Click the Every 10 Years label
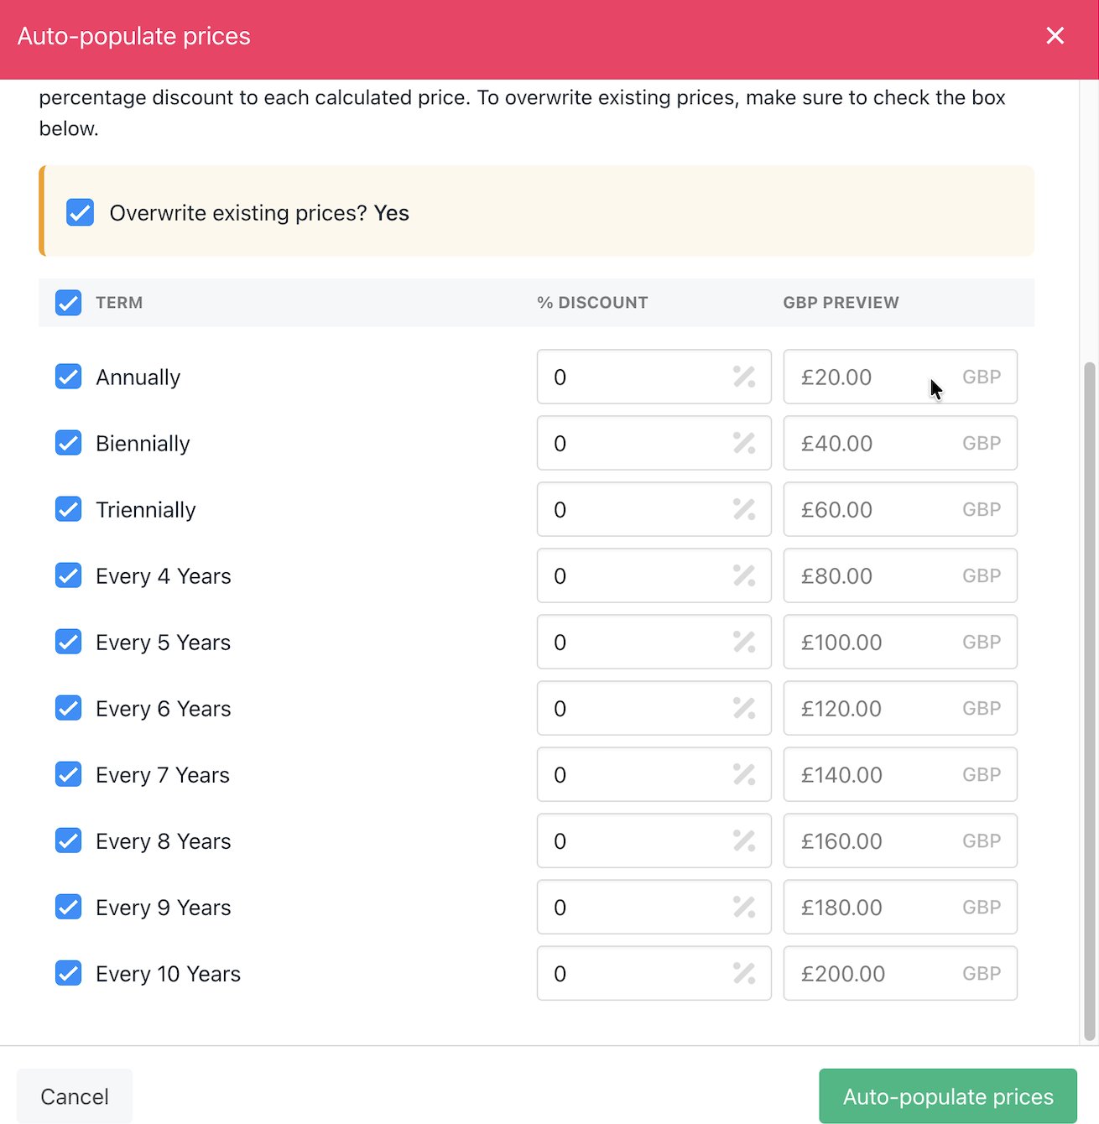The image size is (1099, 1124). tap(168, 974)
